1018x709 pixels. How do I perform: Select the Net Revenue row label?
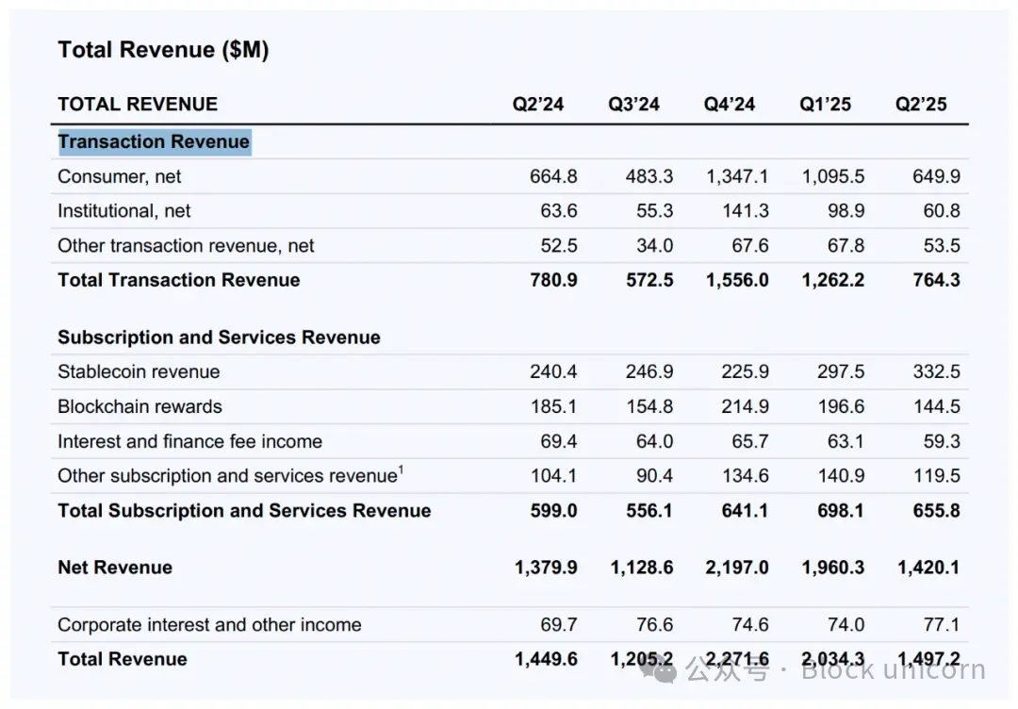(x=115, y=568)
